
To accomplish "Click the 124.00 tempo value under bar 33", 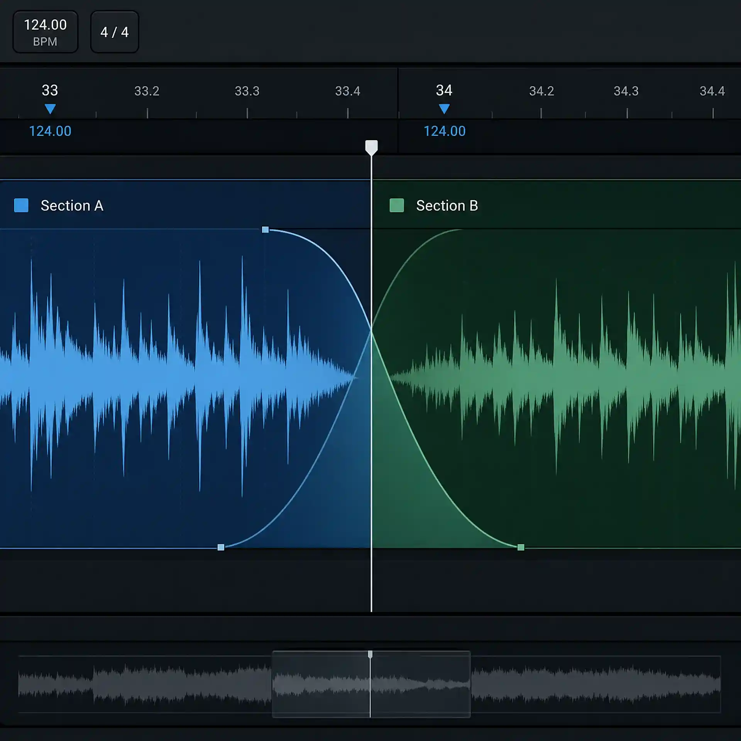I will pyautogui.click(x=50, y=131).
